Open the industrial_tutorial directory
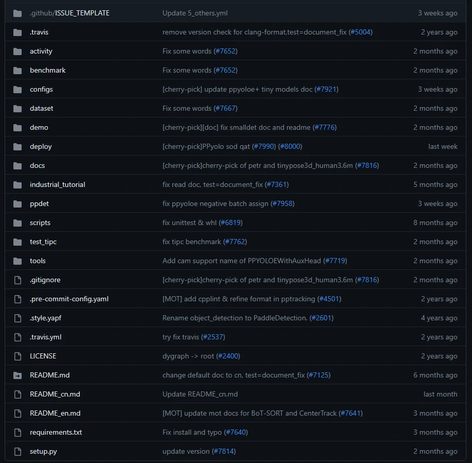 (57, 184)
